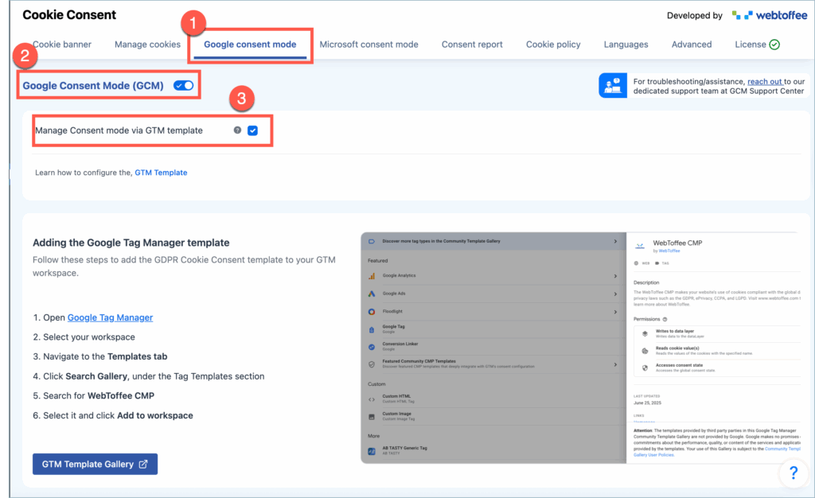Click the Google Analytics bar chart icon

pyautogui.click(x=372, y=276)
